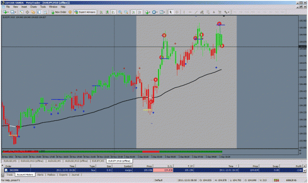Open the Arrows objects dropdown
The image size is (308, 183).
coord(227,12)
